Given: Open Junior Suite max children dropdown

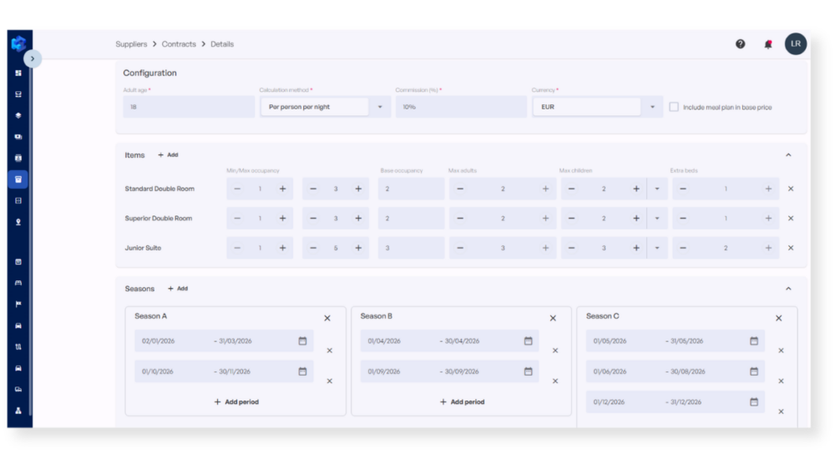Looking at the screenshot, I should (x=657, y=248).
